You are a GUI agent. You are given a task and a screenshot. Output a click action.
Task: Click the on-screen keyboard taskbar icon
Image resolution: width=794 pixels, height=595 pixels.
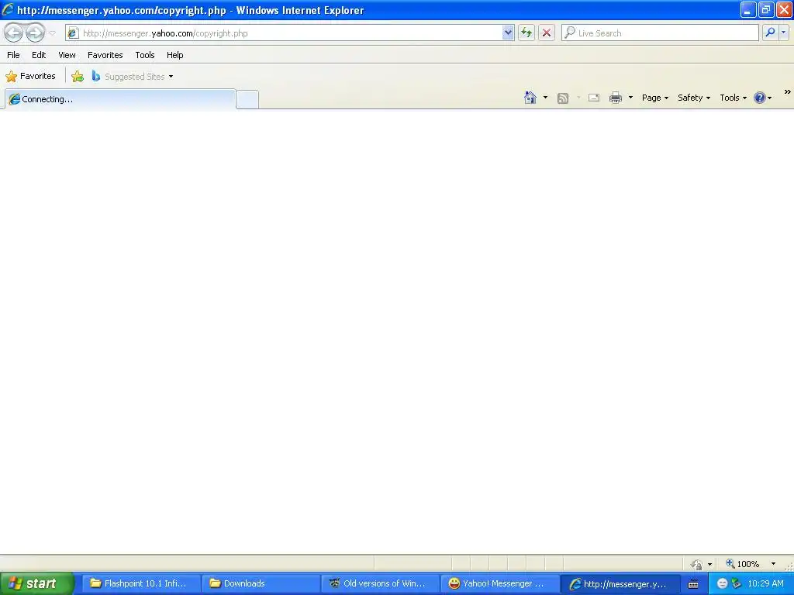[x=693, y=584]
